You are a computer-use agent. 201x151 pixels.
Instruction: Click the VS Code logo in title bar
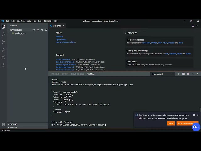(x=3, y=21)
